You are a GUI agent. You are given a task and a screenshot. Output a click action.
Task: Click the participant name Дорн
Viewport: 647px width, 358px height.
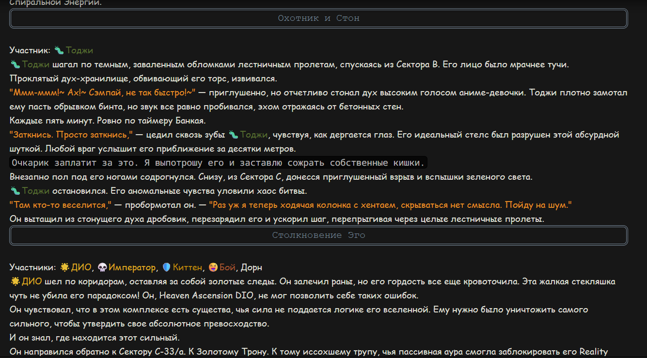click(252, 267)
